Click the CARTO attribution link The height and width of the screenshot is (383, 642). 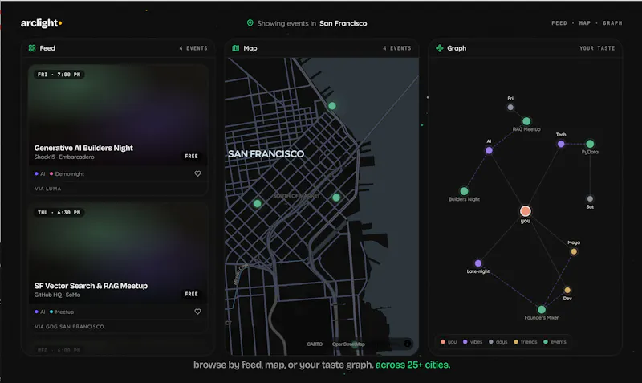point(315,344)
